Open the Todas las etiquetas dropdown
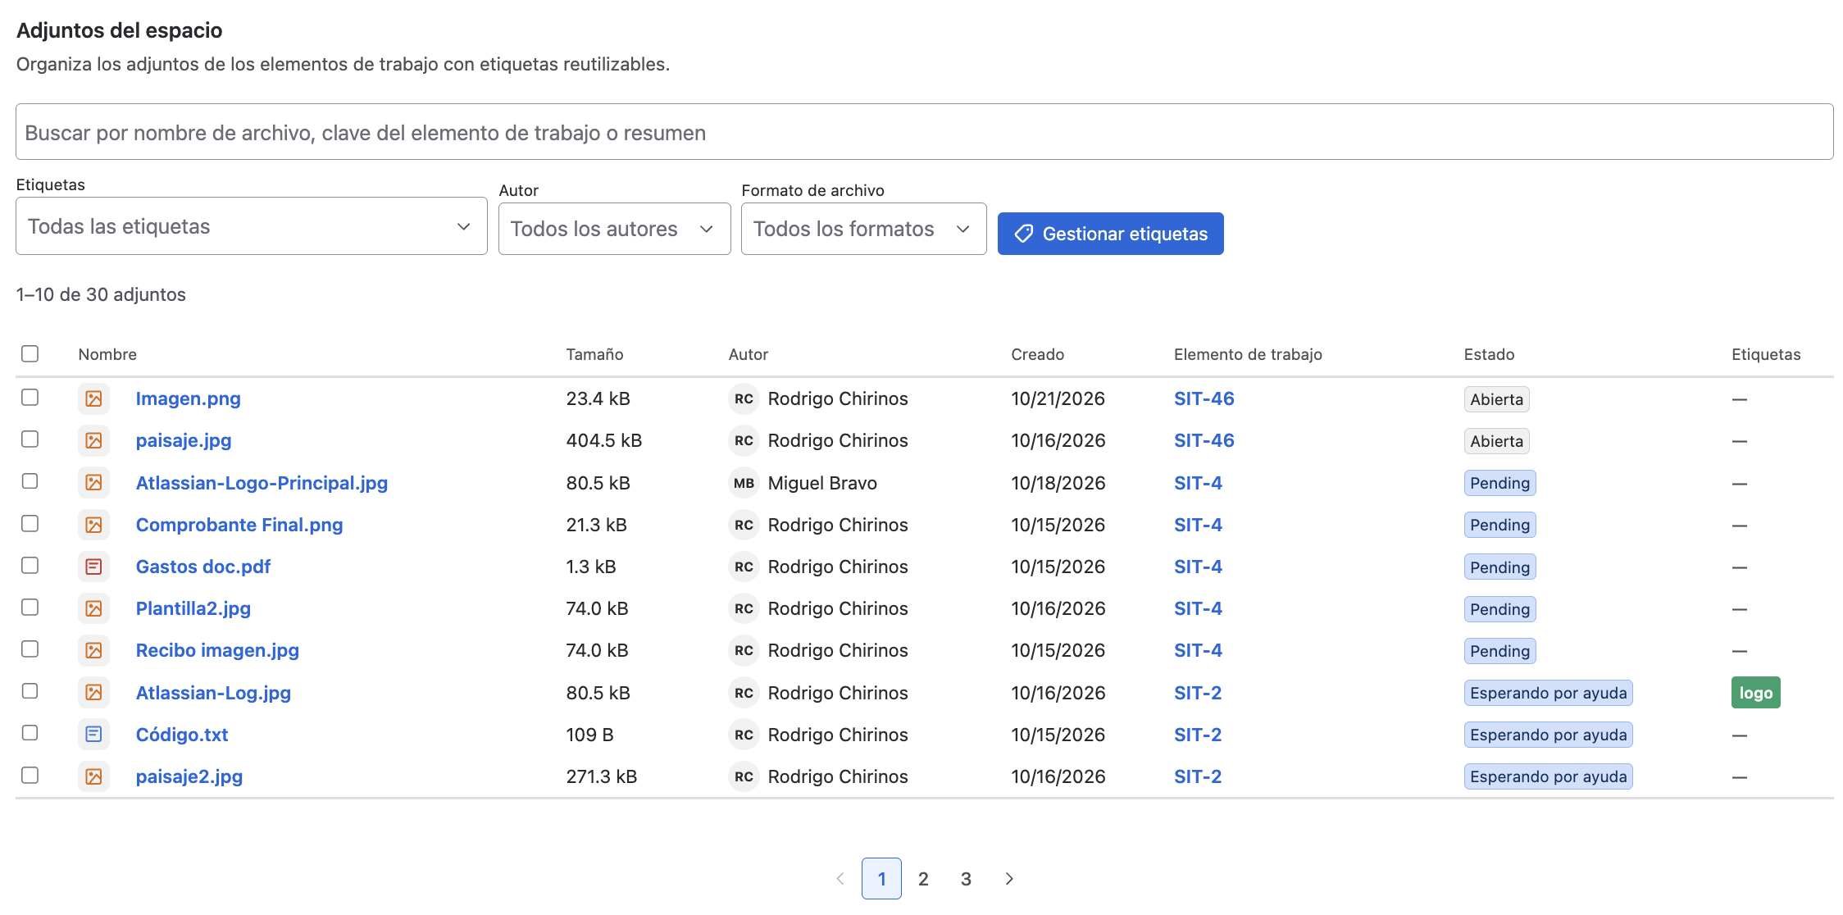This screenshot has height=915, width=1843. click(252, 226)
